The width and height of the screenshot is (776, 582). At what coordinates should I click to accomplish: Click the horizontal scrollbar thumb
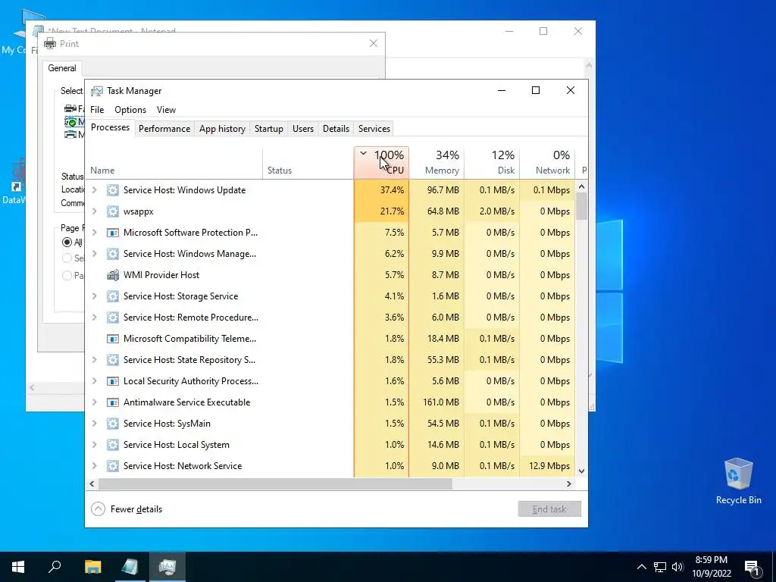tap(275, 484)
